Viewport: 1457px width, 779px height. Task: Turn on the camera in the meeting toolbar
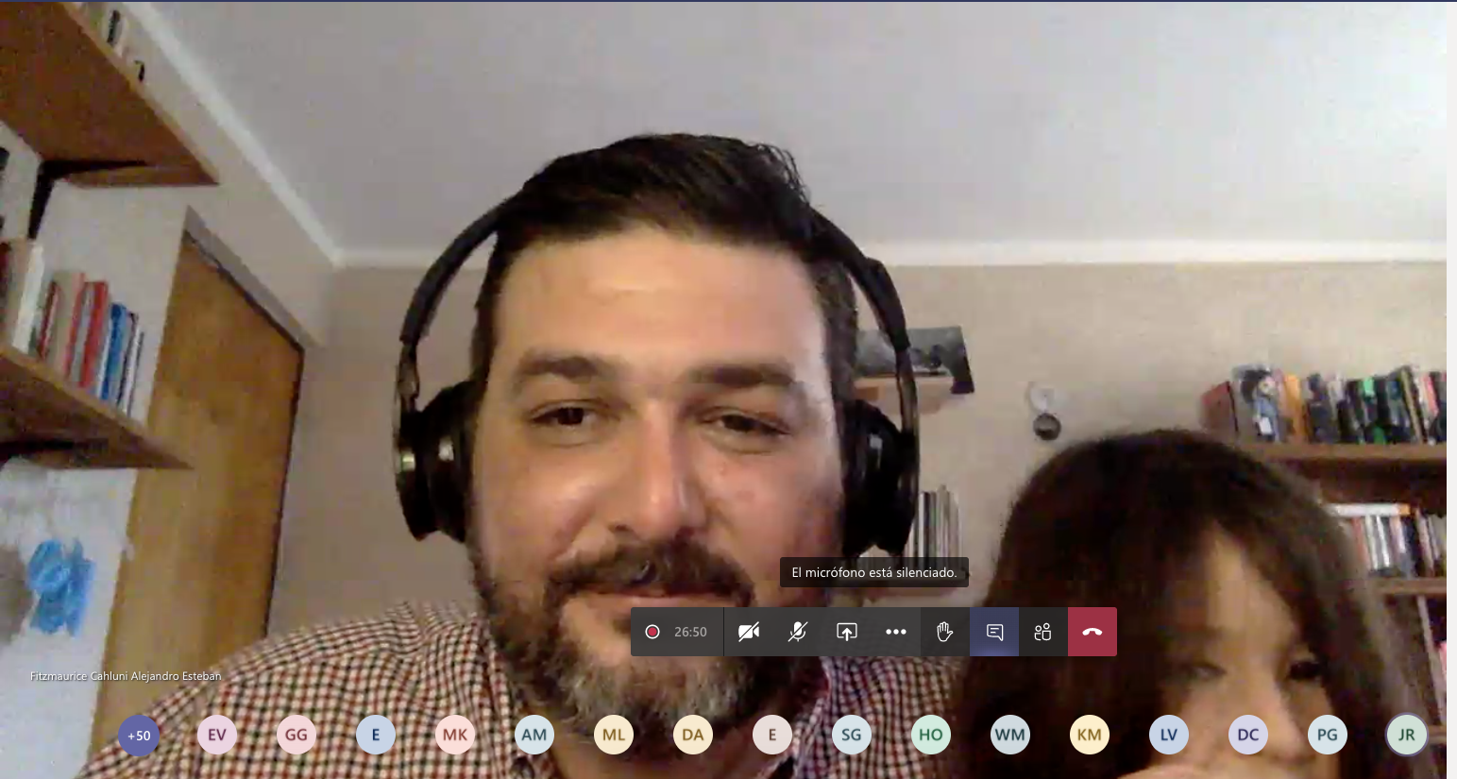749,632
